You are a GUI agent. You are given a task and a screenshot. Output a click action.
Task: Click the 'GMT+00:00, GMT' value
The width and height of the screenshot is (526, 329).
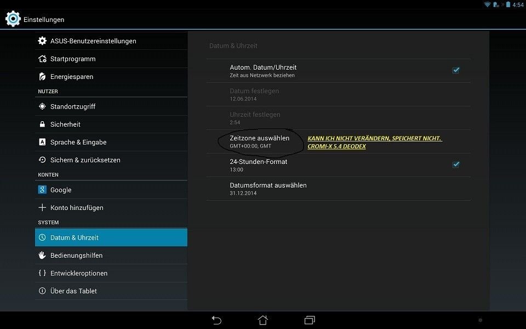[x=250, y=146]
